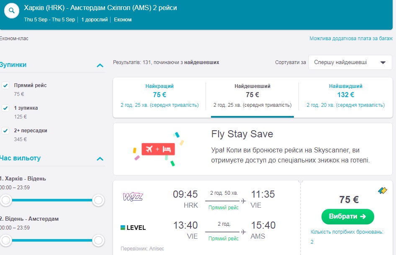Image resolution: width=396 pixels, height=255 pixels.
Task: Collapse the Час вильоту filter section
Action: 100,159
